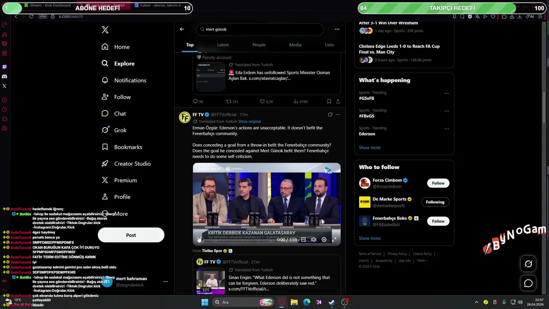549x309 pixels.
Task: Switch to the Lists tab
Action: 329,45
